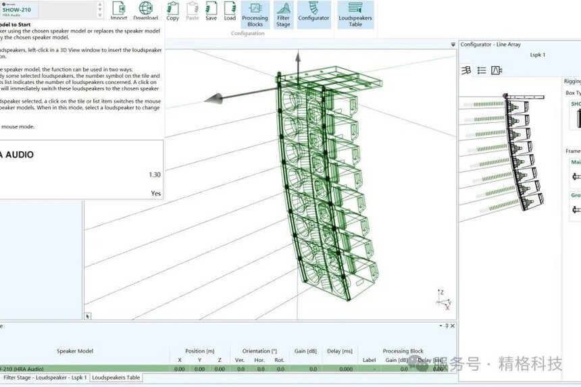Close the bottom table panel
This screenshot has width=581, height=387.
[453, 326]
